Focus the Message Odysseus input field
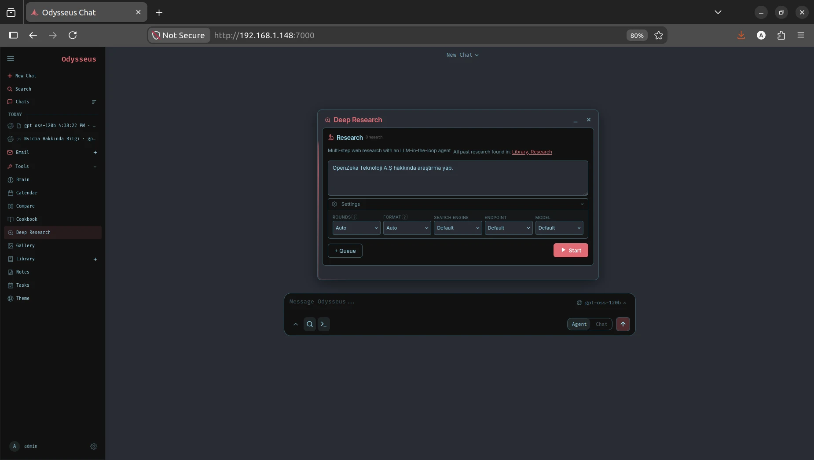 (429, 302)
